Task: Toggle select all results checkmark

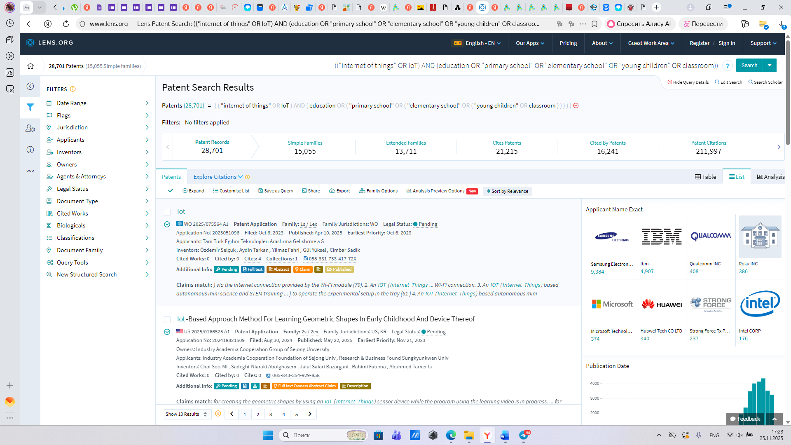Action: pos(171,191)
